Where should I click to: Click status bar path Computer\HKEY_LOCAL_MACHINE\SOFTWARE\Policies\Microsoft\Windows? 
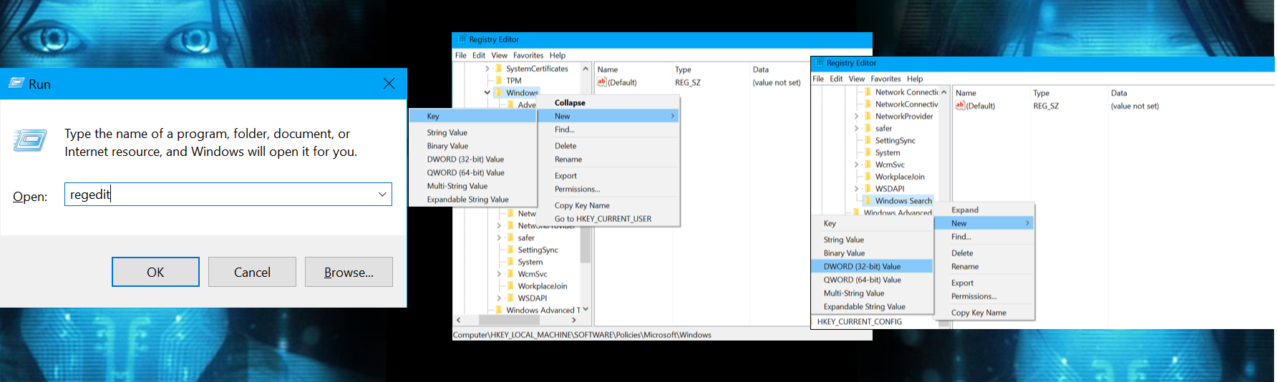pos(582,335)
